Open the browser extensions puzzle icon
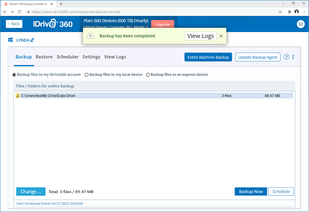The height and width of the screenshot is (212, 309). 289,12
